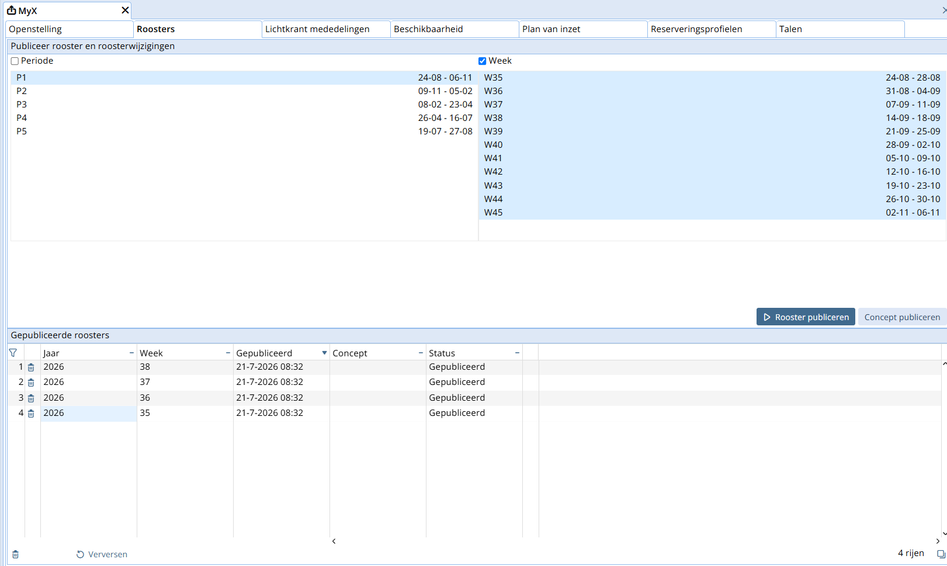The image size is (947, 566).
Task: Select week W35 in the Week list
Action: pyautogui.click(x=712, y=78)
